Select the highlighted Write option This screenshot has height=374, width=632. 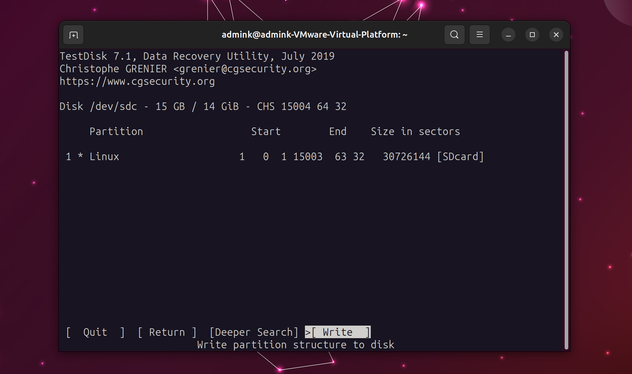pos(338,332)
